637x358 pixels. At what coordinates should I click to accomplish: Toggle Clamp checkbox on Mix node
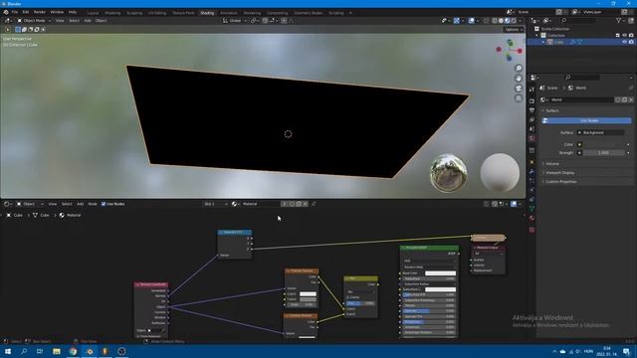point(347,297)
